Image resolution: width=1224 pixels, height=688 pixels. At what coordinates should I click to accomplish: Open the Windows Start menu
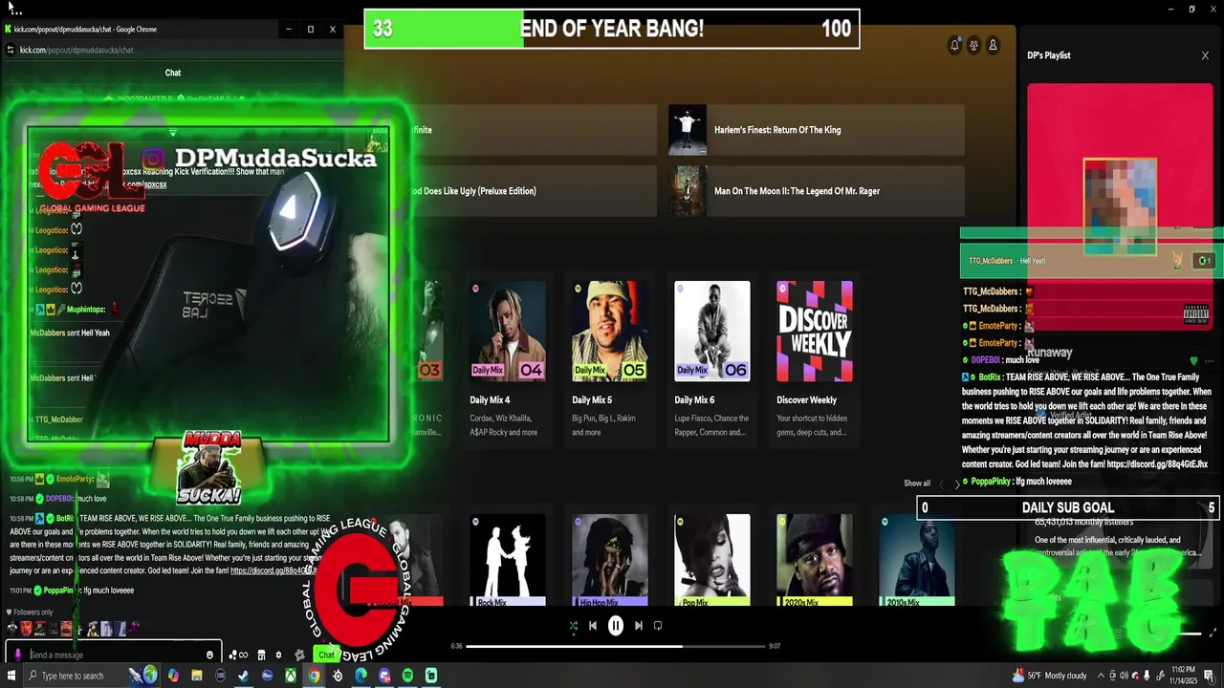(x=10, y=676)
